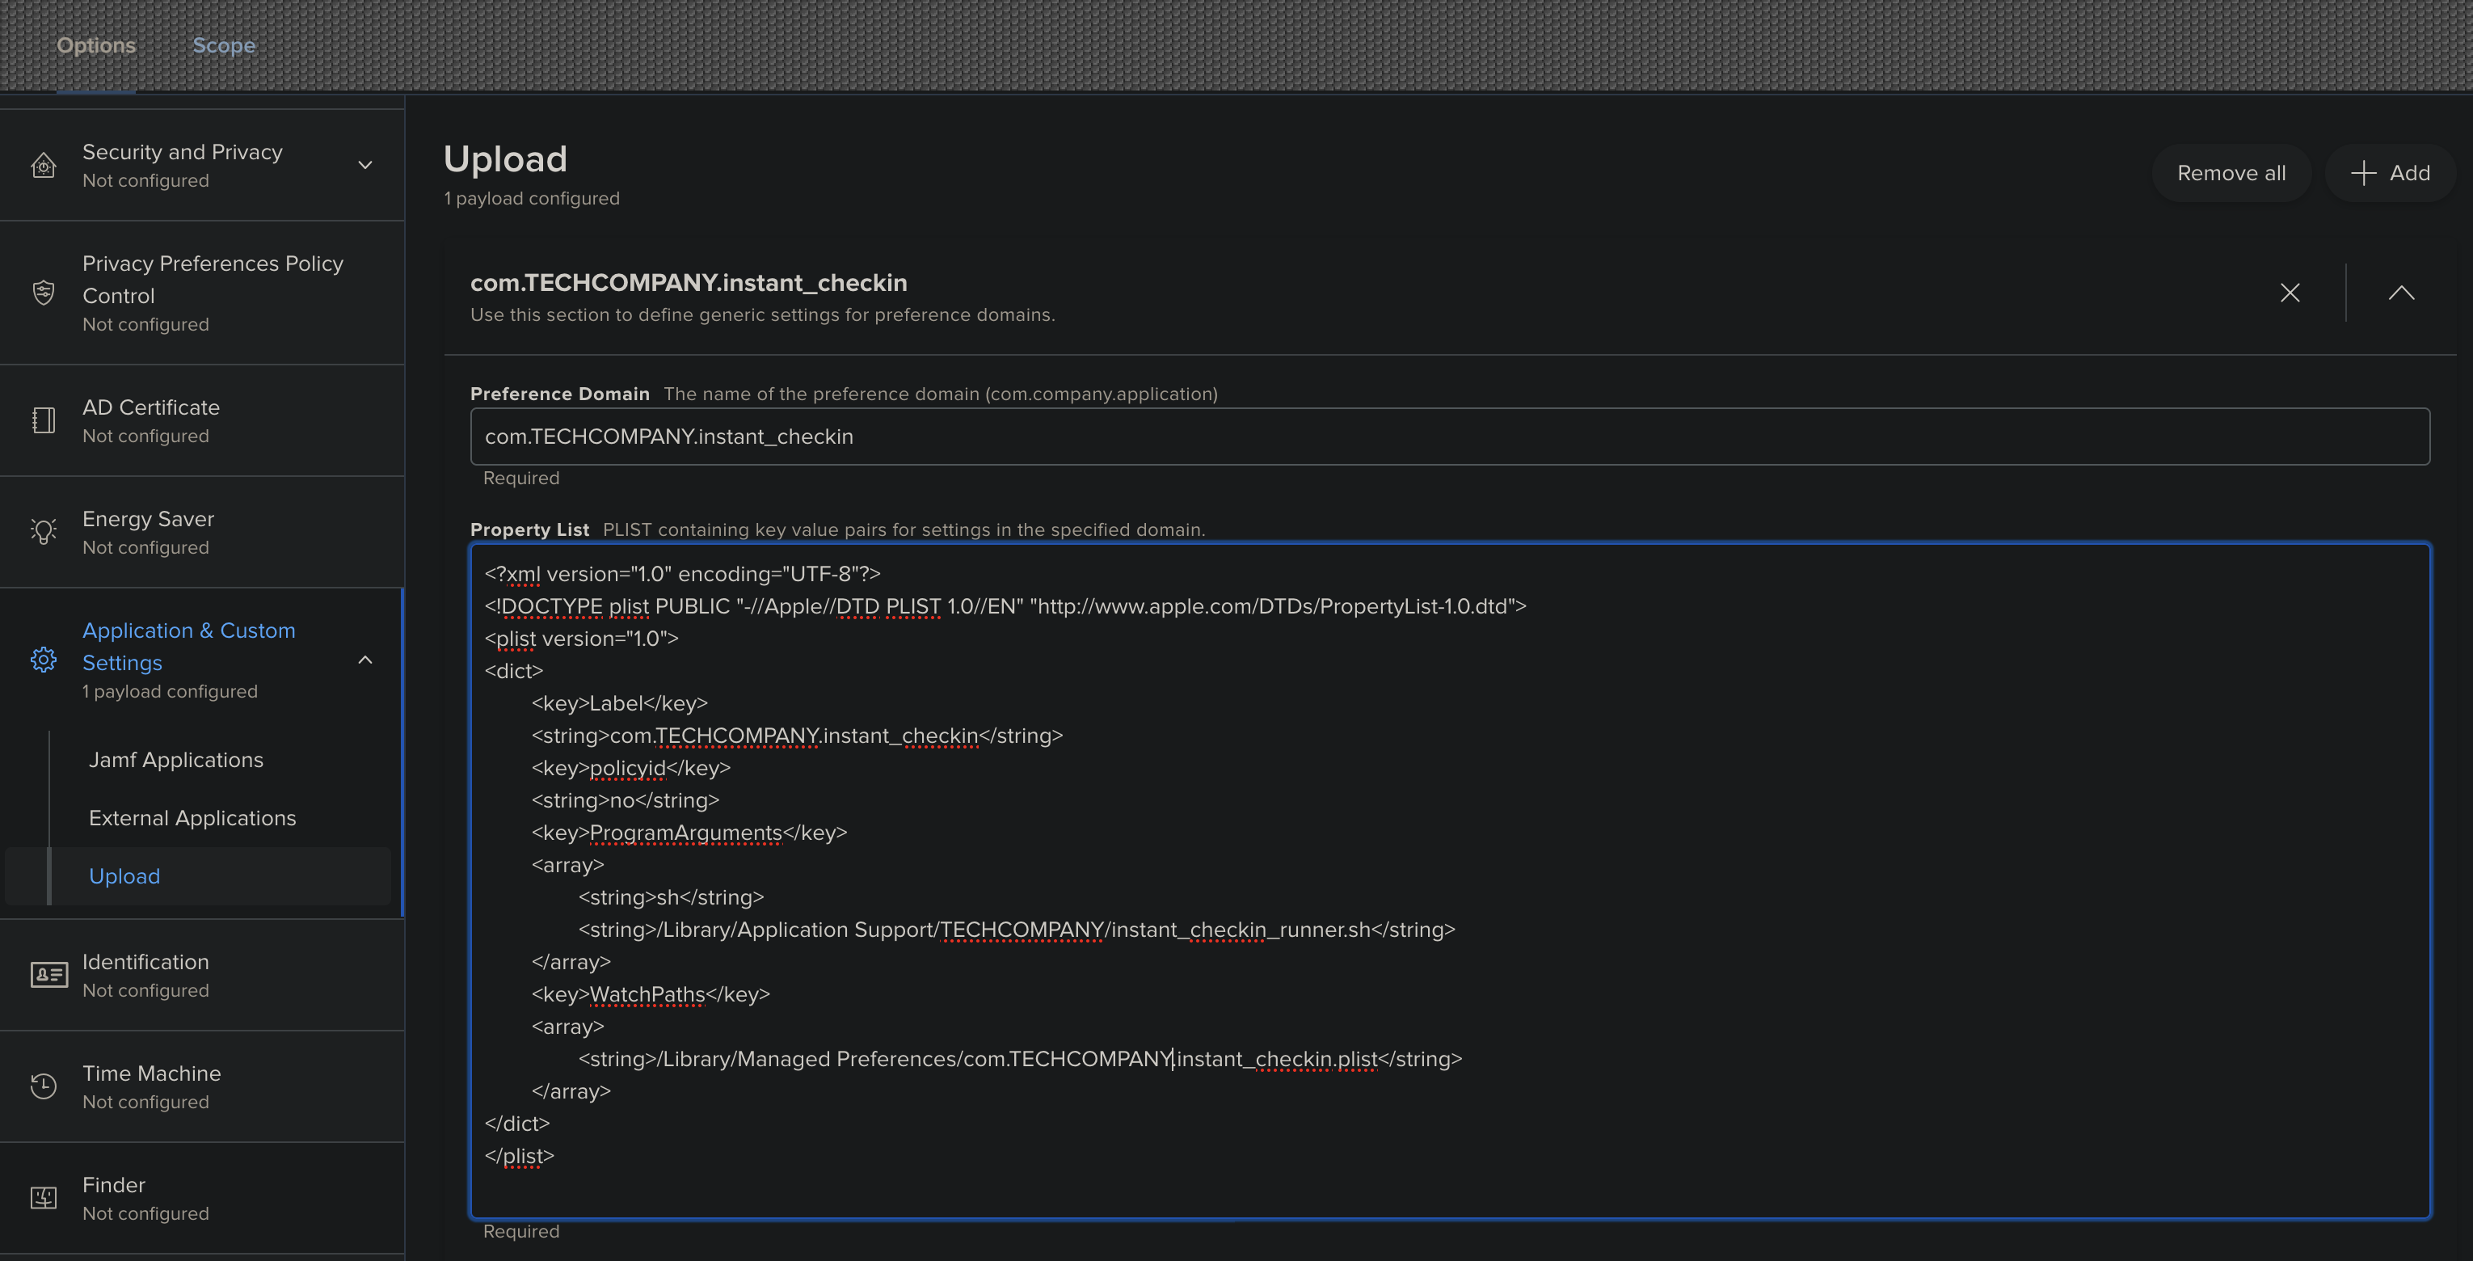The height and width of the screenshot is (1261, 2473).
Task: Open Jamf Applications subsection
Action: (175, 760)
